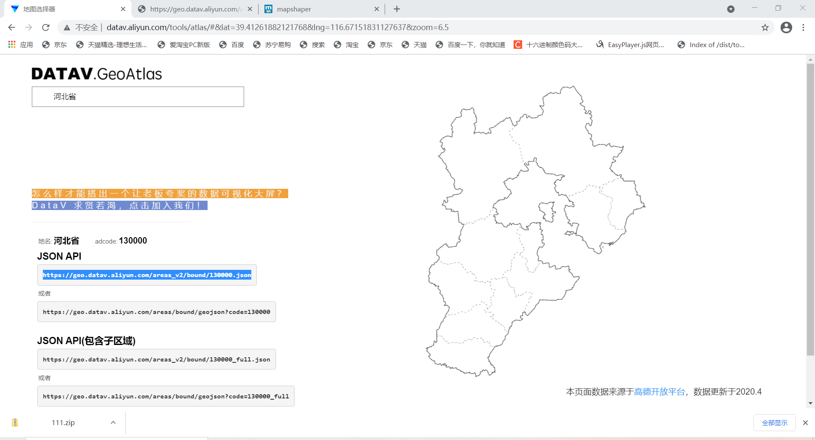Select the 130000.json areas_v2 API URL
815x440 pixels.
(x=147, y=275)
